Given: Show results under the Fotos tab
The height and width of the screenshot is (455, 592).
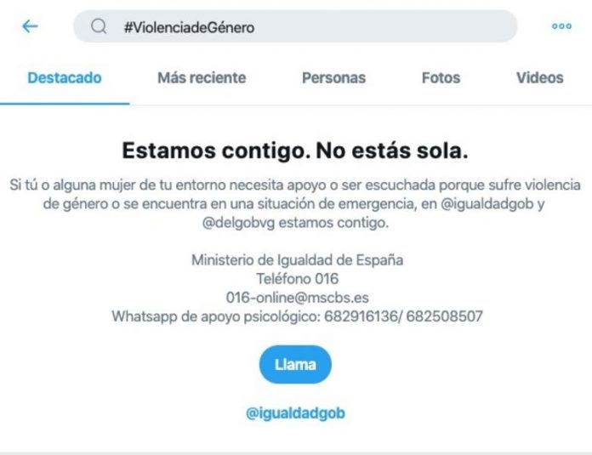Looking at the screenshot, I should 441,77.
